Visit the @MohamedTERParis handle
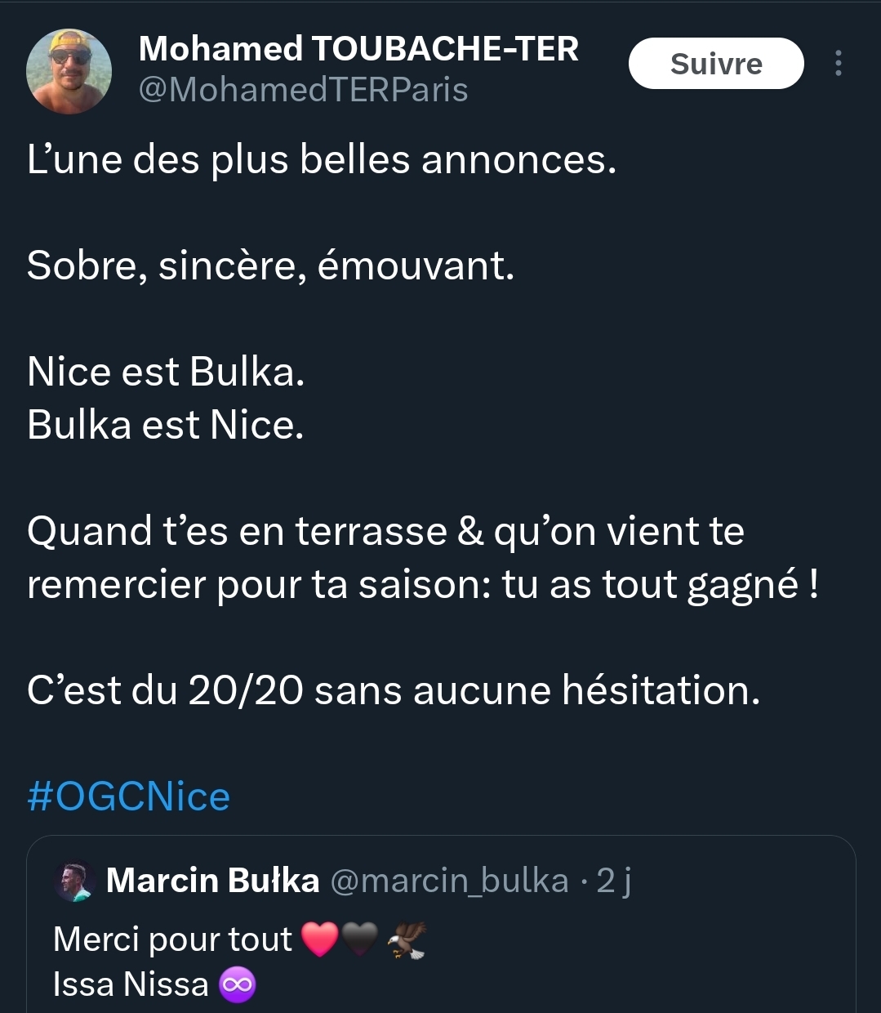The height and width of the screenshot is (1013, 881). click(303, 90)
